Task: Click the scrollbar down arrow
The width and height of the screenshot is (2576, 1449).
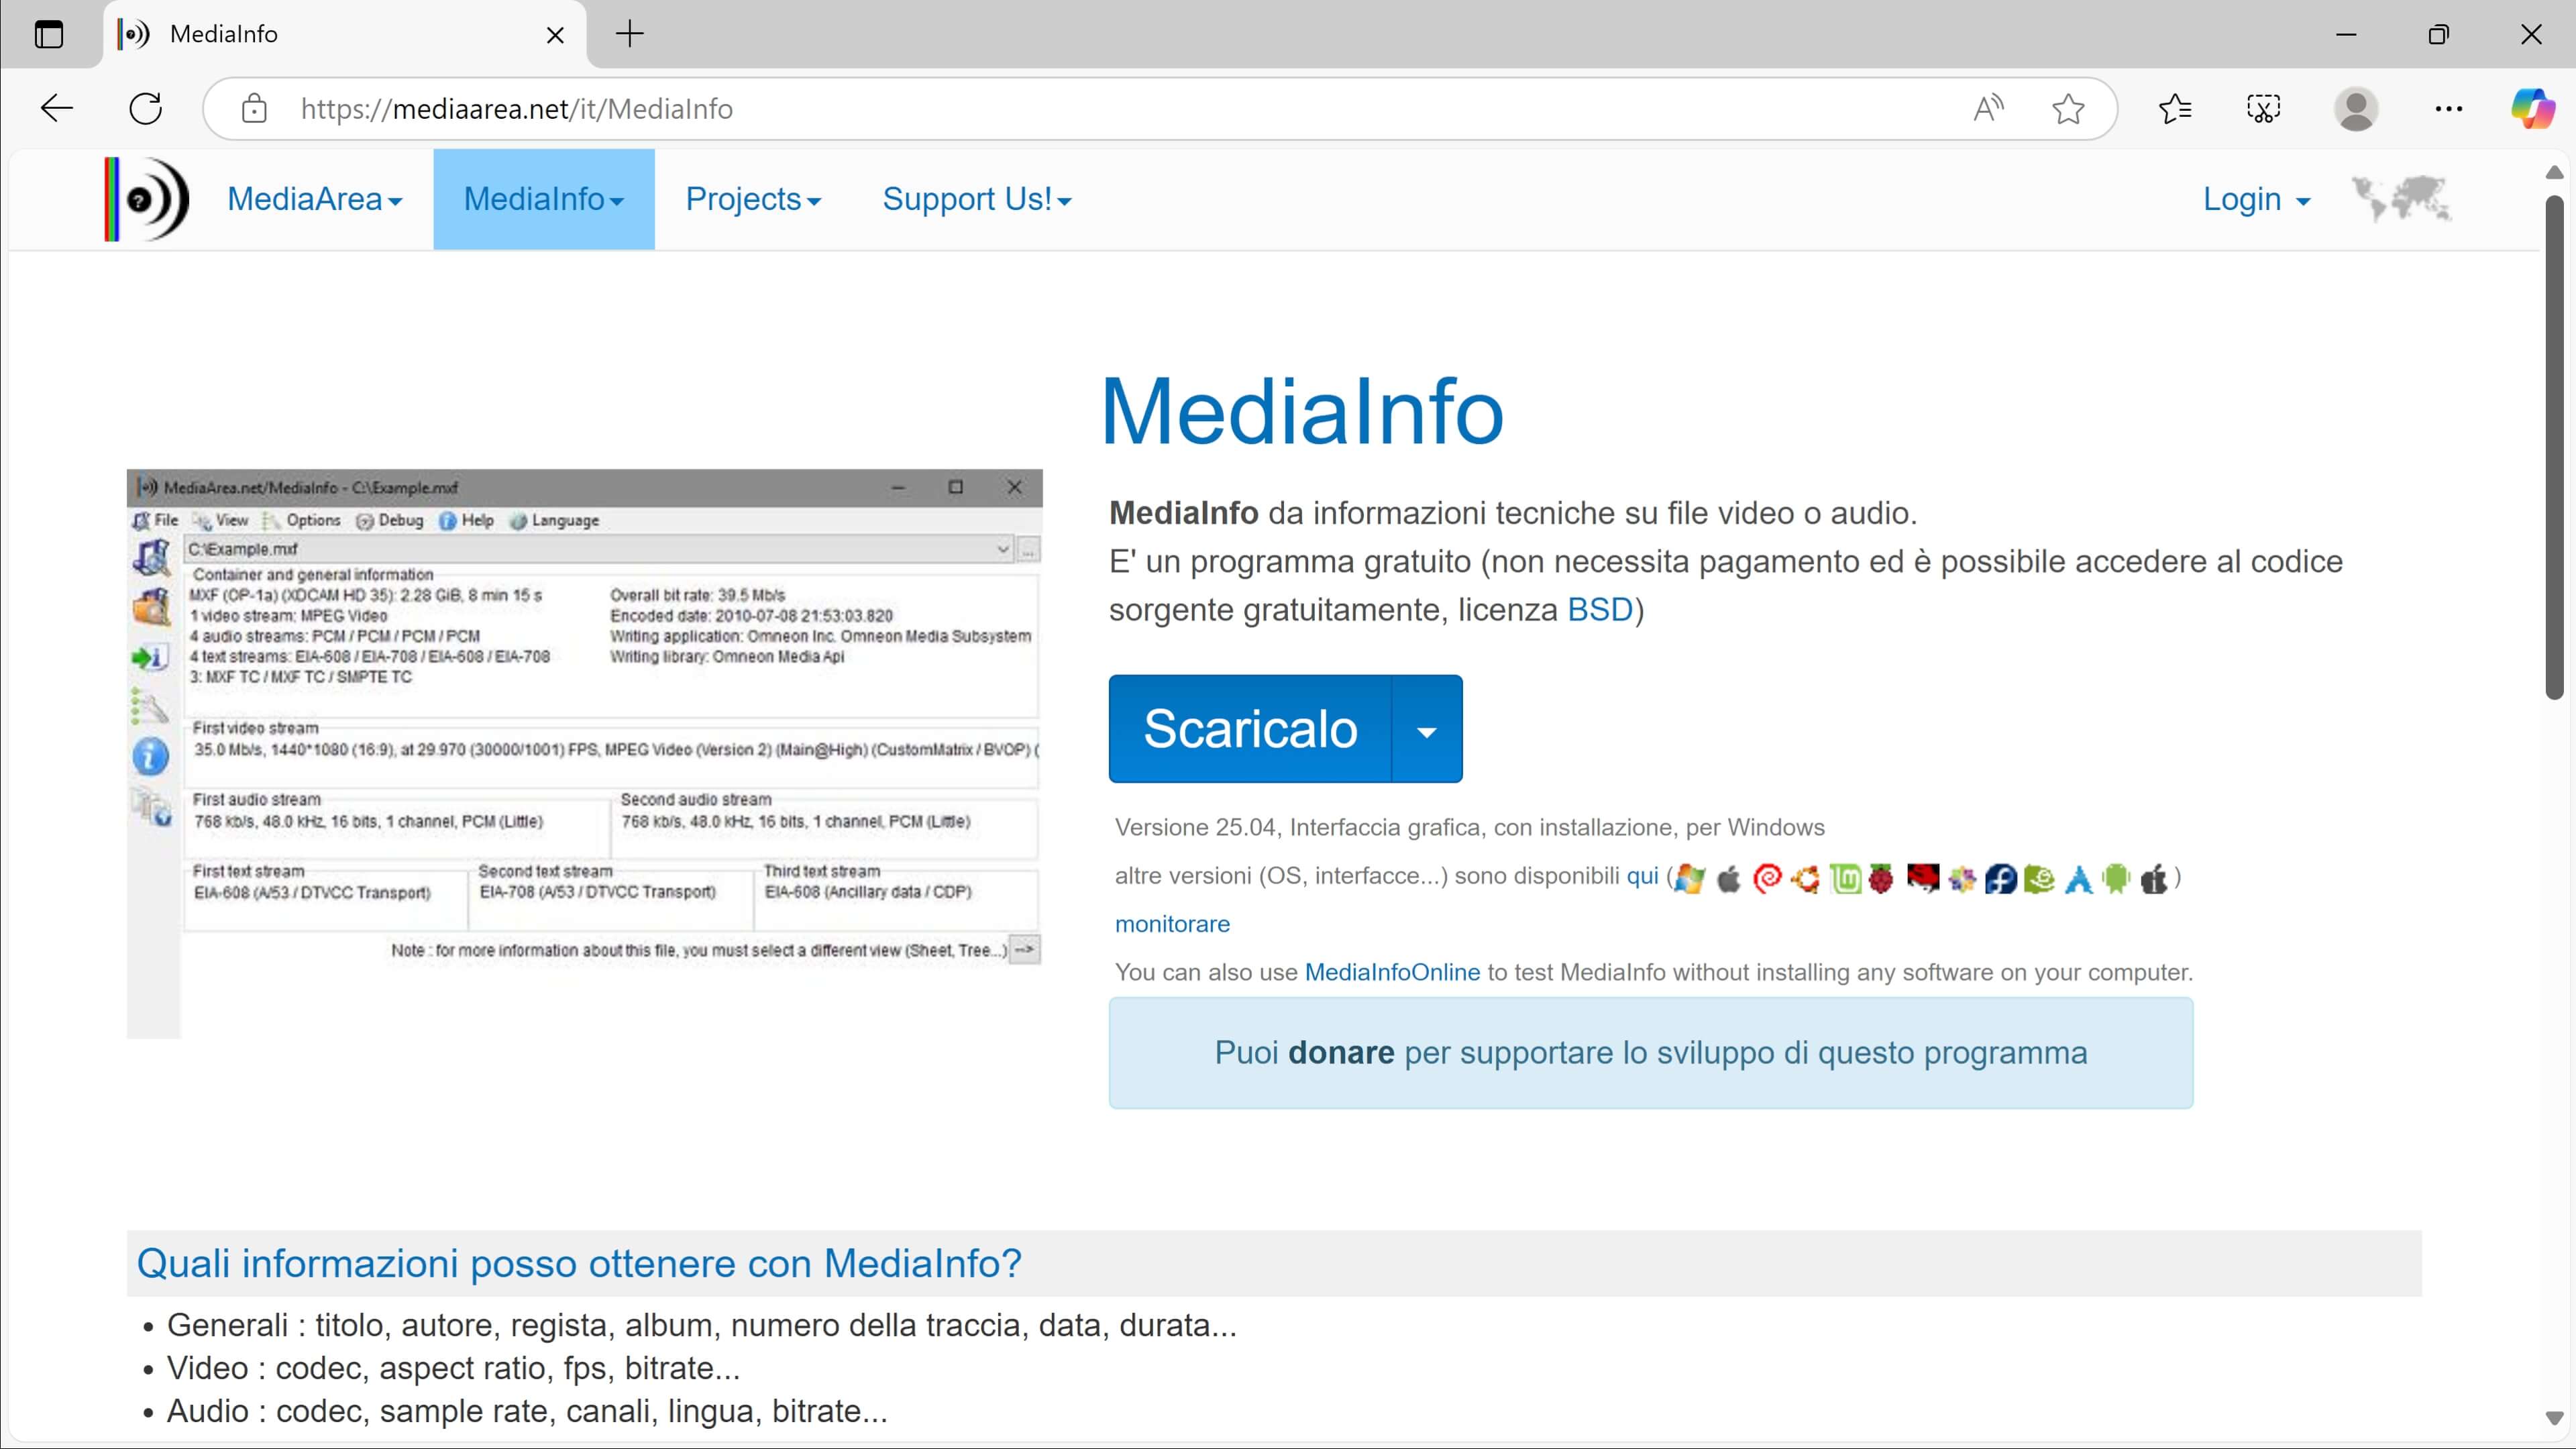Action: coord(2554,1418)
